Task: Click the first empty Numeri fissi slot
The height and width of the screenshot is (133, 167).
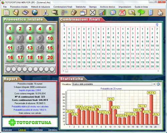Action: tap(8, 69)
